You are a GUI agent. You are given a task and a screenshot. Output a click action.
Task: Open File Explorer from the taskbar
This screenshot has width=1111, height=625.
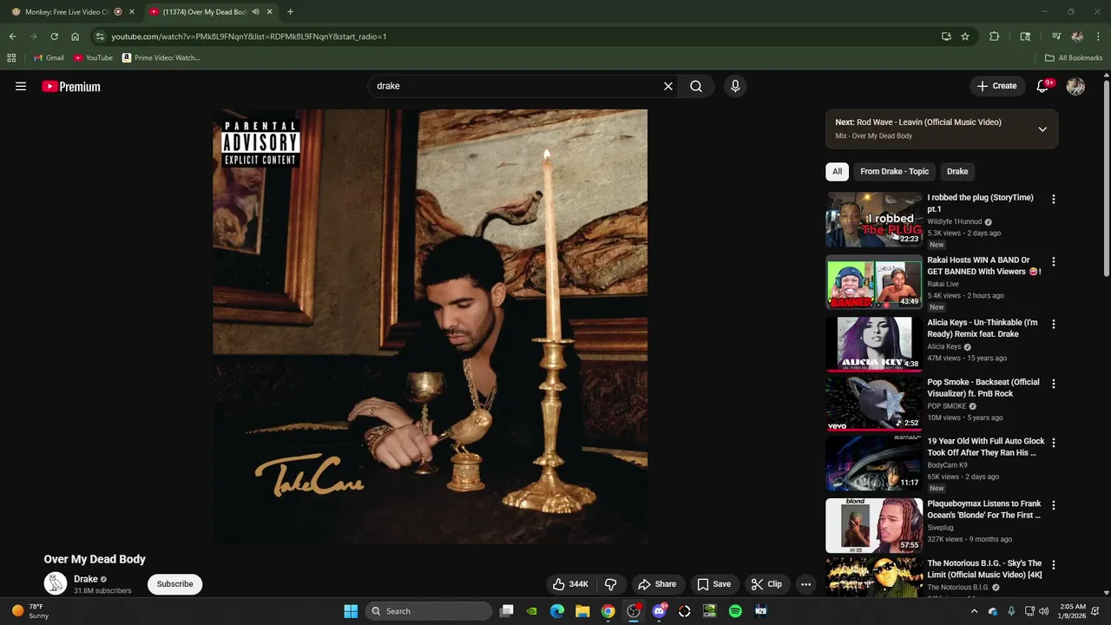582,611
